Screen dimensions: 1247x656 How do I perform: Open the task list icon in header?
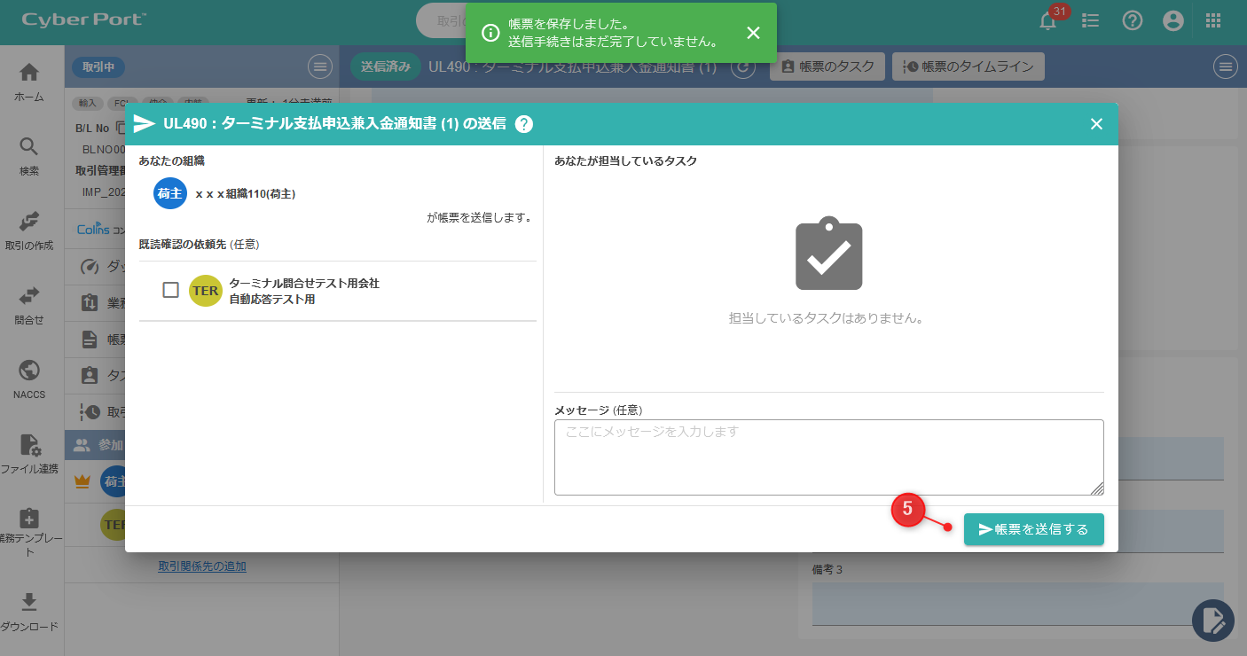tap(1091, 21)
